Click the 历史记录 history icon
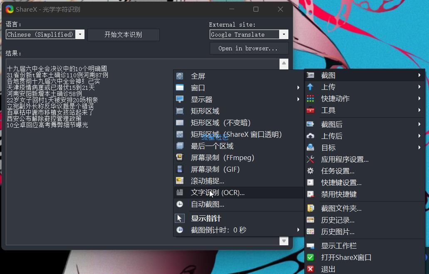 pos(310,220)
